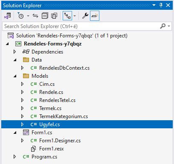Open Solution Explorer window position menu arrow
Viewport: 174px width, 164px height.
[x=154, y=5]
